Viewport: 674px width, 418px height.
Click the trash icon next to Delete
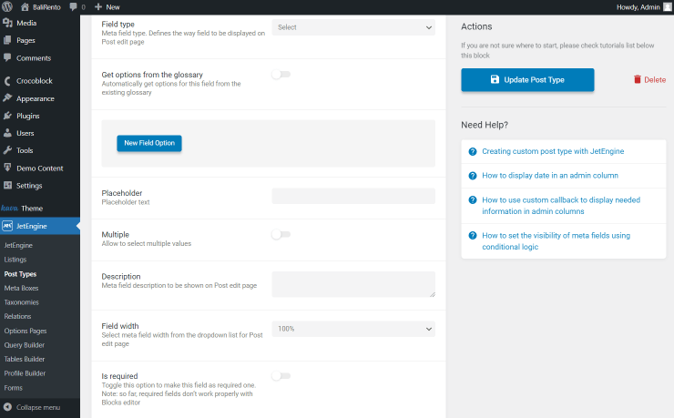click(x=637, y=79)
